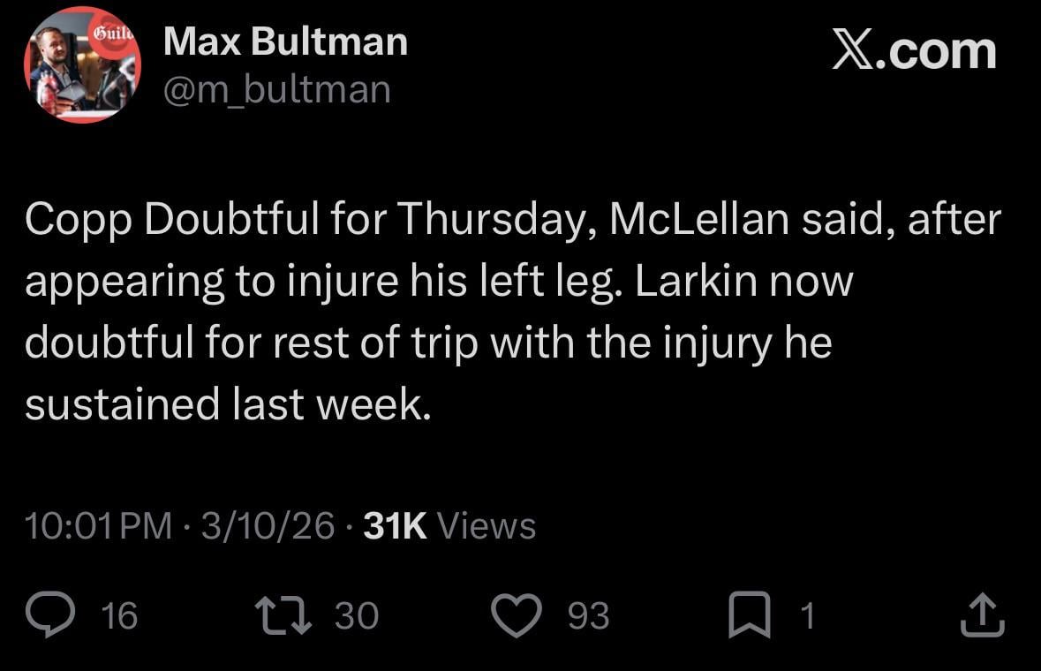View the 31K Views analytics
1041x671 pixels.
(449, 525)
